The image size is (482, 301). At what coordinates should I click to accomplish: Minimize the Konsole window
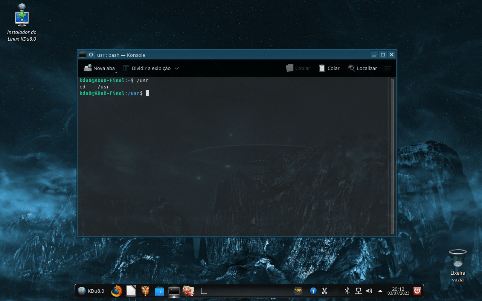point(374,55)
